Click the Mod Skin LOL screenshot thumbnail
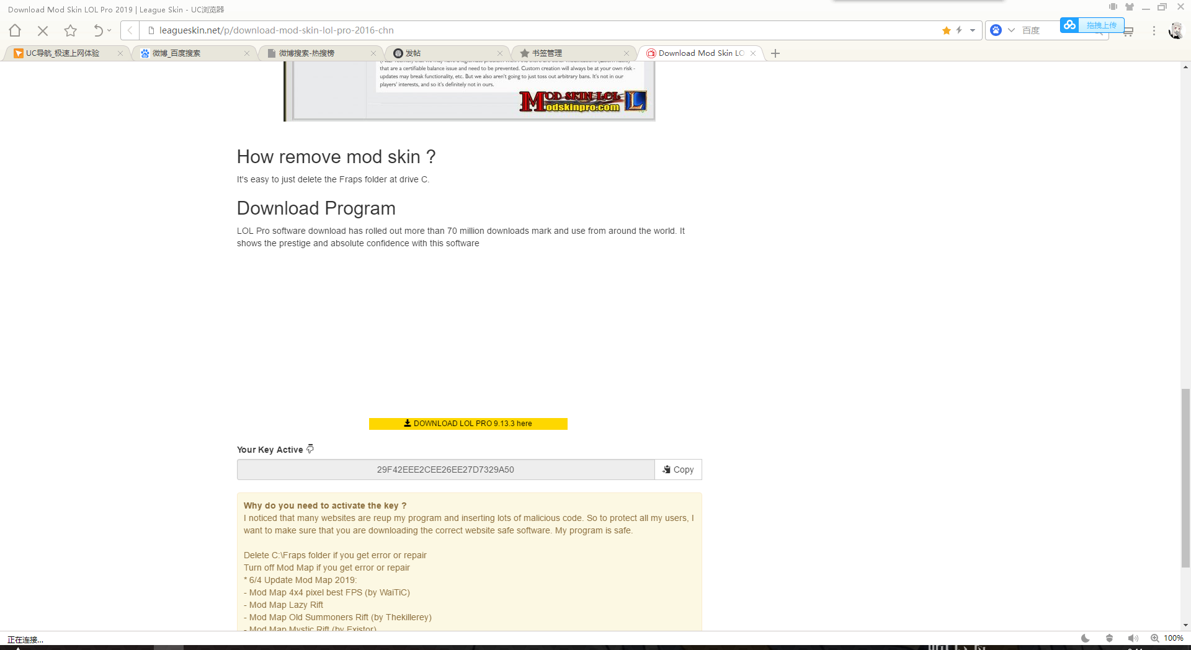 470,91
